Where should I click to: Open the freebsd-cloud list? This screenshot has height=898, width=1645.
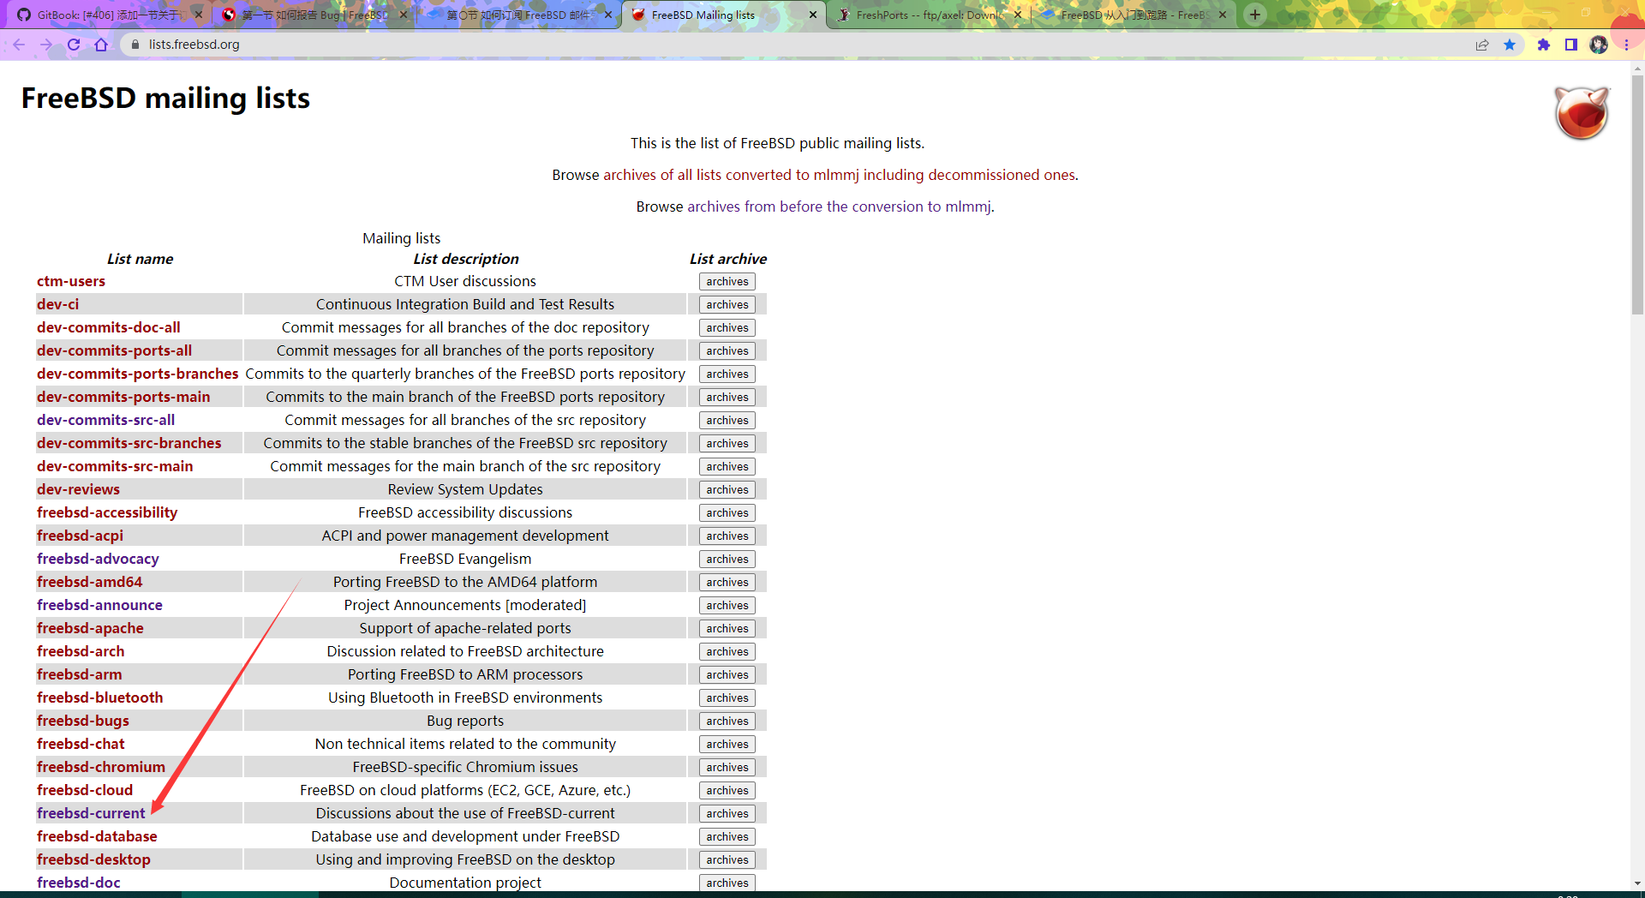coord(85,790)
